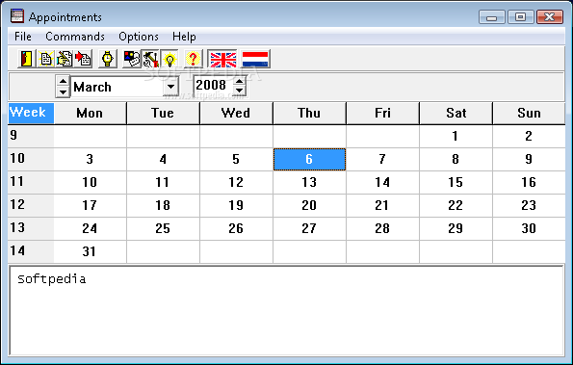Click the notes area containing Softpedia
Image resolution: width=573 pixels, height=365 pixels.
287,311
